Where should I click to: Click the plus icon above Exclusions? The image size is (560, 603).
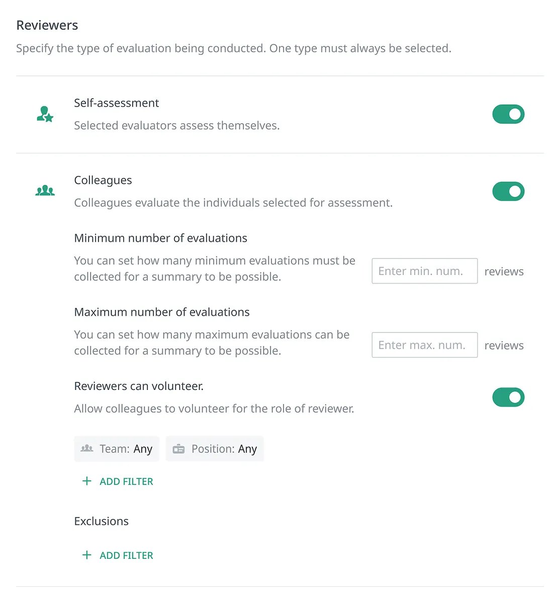87,481
